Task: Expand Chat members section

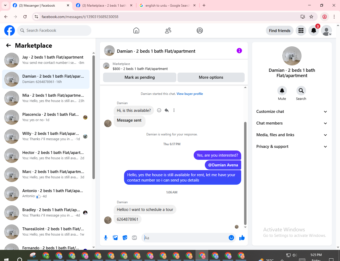Action: 292,123
